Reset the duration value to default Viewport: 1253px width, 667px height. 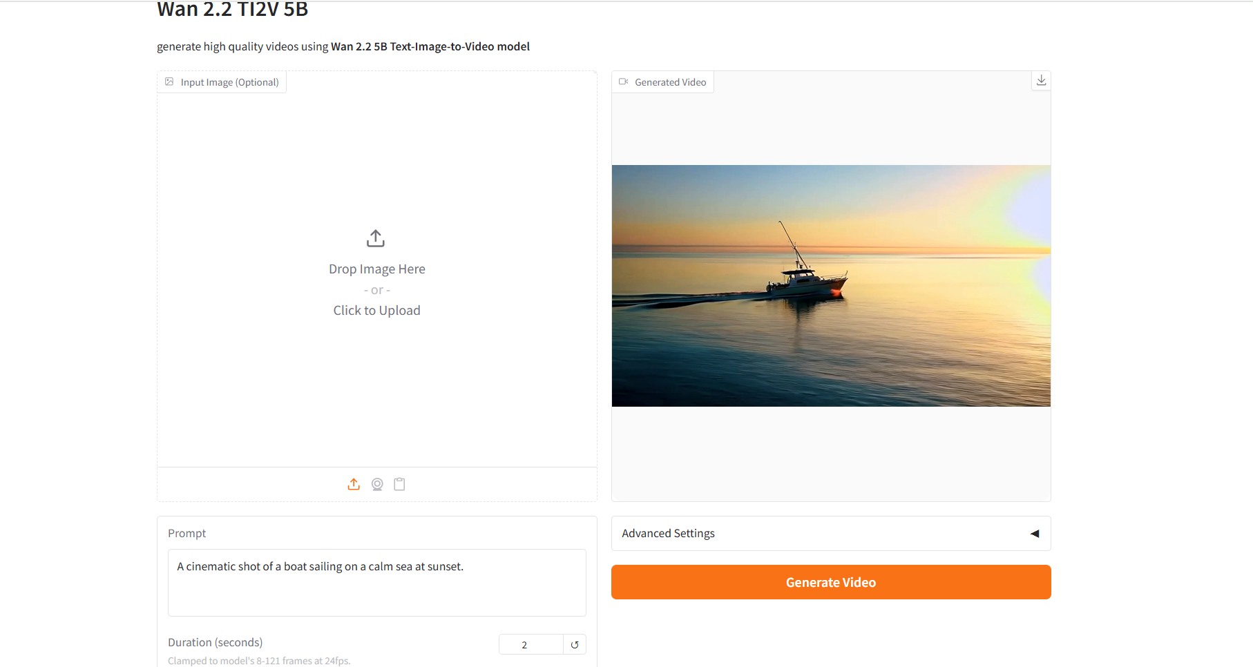(575, 644)
